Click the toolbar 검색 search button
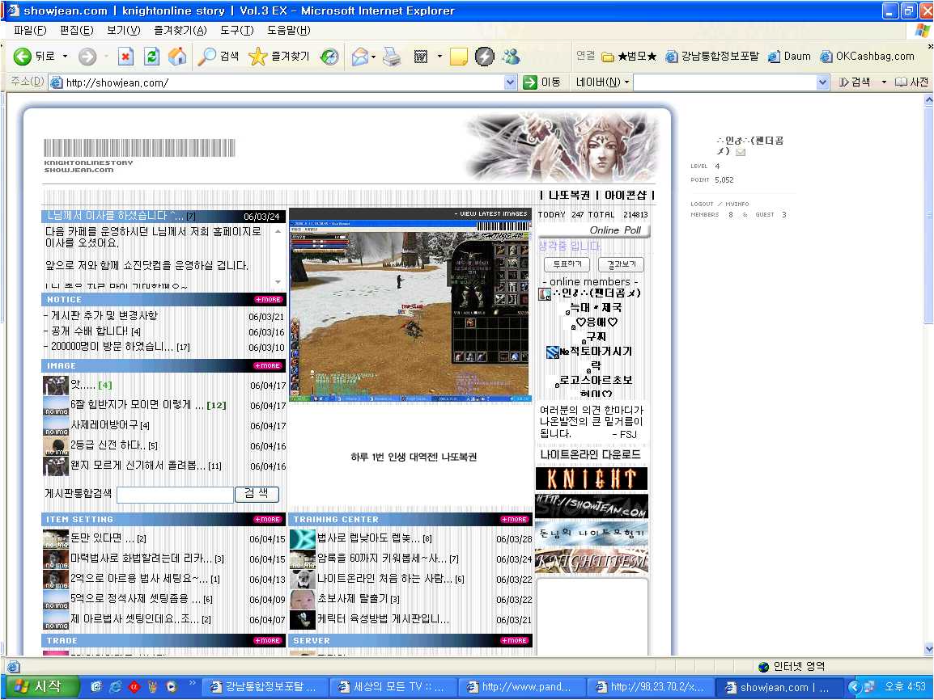This screenshot has width=934, height=700. tap(855, 82)
